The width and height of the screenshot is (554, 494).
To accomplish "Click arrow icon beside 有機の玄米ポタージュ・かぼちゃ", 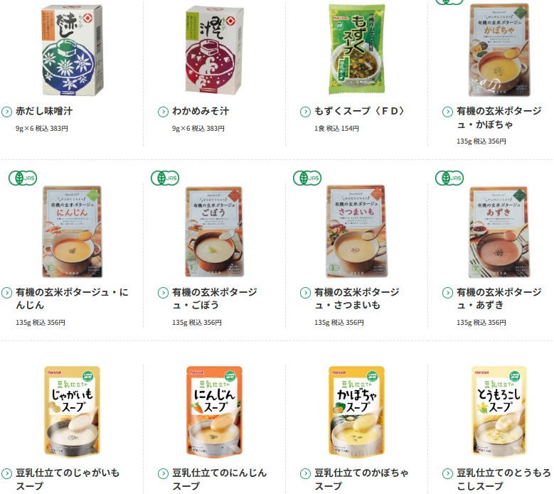I will tap(447, 112).
